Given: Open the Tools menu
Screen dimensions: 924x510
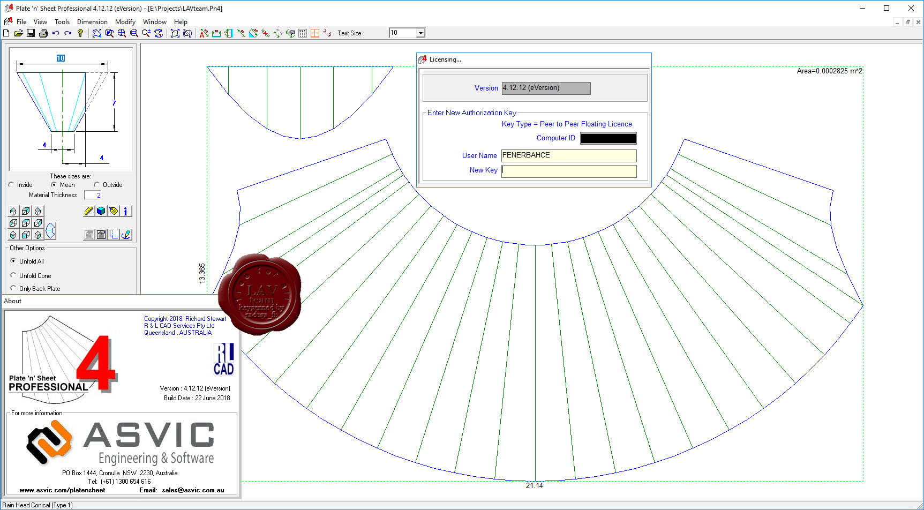Looking at the screenshot, I should click(x=62, y=22).
